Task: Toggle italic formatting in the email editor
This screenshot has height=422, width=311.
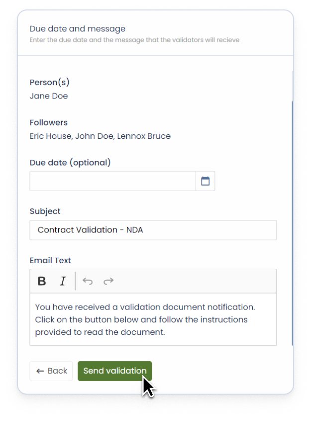Action: [x=63, y=281]
